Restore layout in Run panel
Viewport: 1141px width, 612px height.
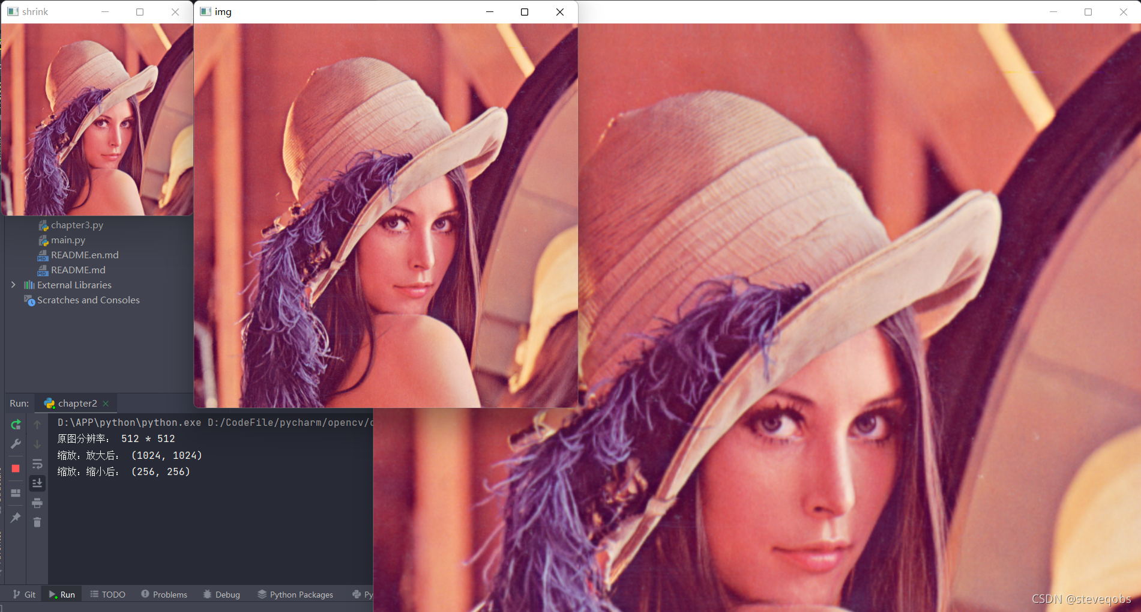(16, 493)
